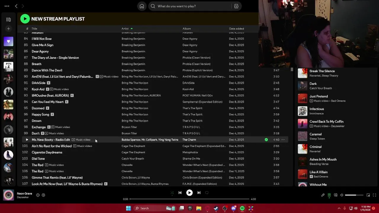Viewport: 379px width, 213px height.
Task: Open Music video for Ain't No Rest for the Wicked
Action: click(83, 146)
